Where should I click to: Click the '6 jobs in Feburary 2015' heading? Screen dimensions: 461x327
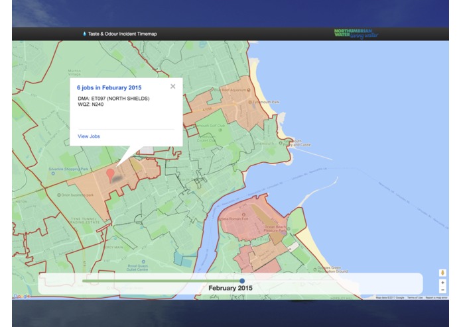point(109,87)
